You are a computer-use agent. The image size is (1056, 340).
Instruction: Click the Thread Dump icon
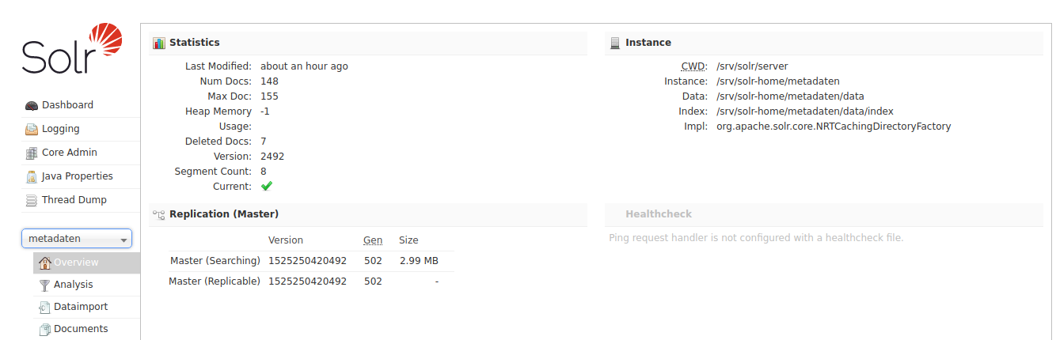point(32,200)
